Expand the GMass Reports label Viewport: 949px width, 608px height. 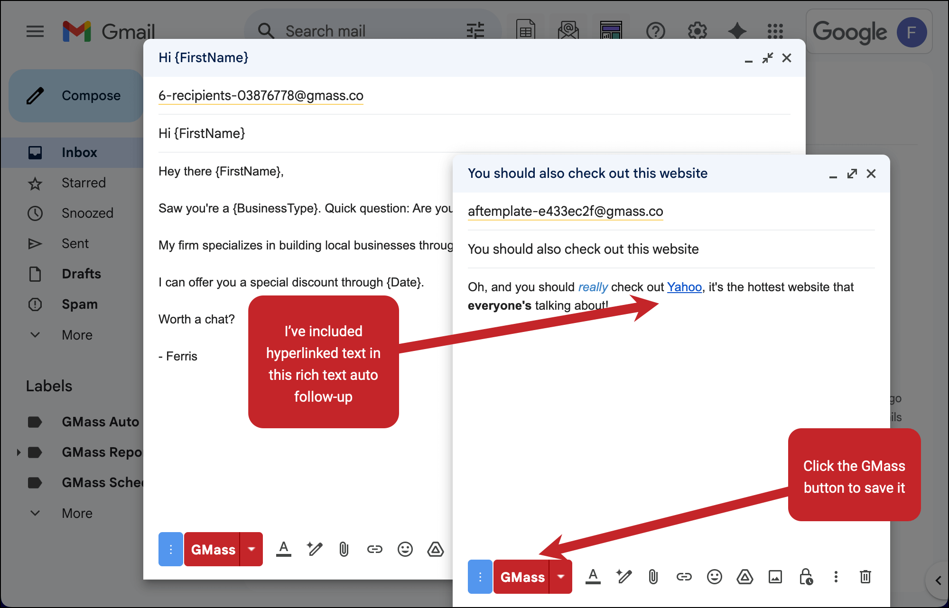pyautogui.click(x=19, y=452)
